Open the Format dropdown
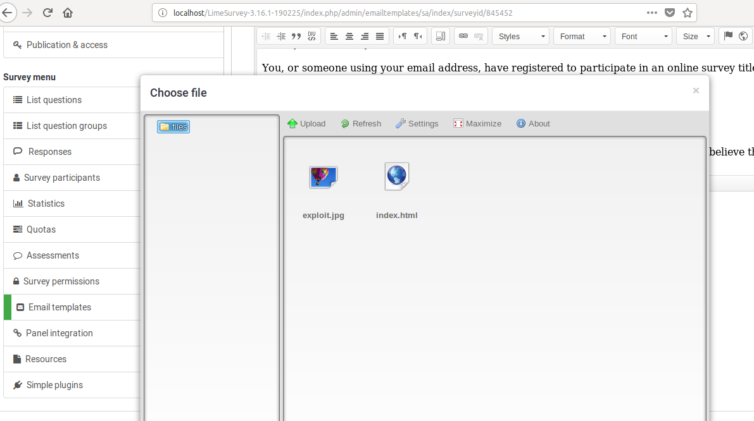The width and height of the screenshot is (754, 421). pos(582,37)
